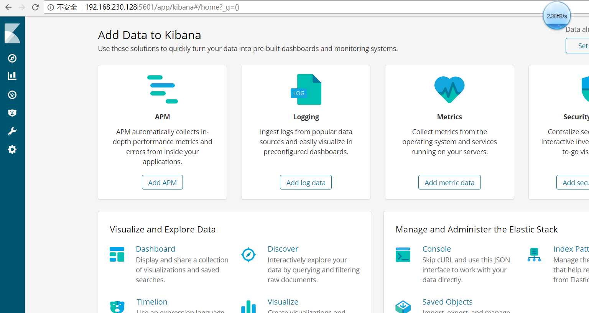Click the Add metric data button
The width and height of the screenshot is (589, 313).
click(449, 183)
